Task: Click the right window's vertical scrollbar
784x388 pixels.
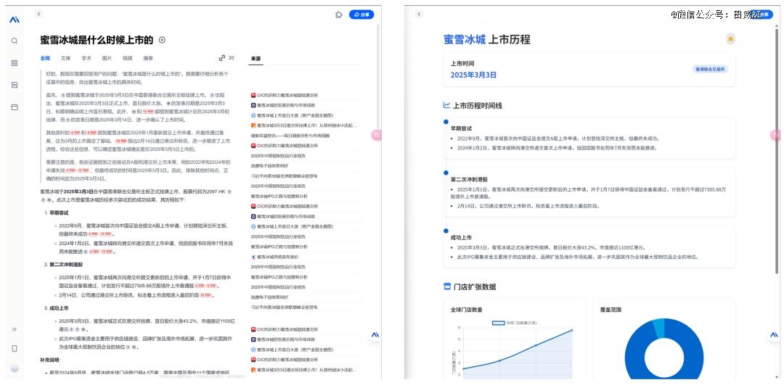Action: point(777,150)
